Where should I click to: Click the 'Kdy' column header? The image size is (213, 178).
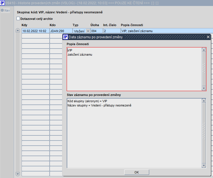24,25
